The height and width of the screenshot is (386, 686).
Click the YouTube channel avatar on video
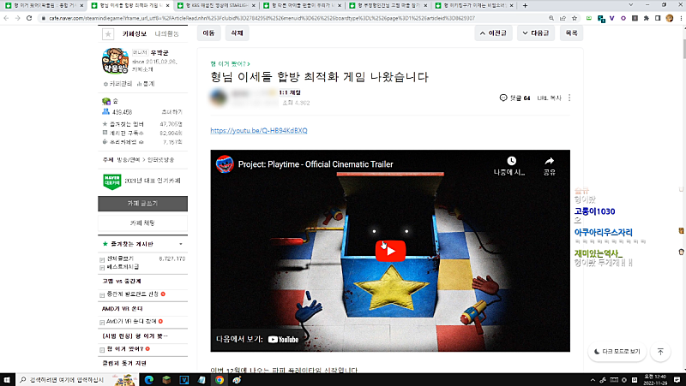coord(225,164)
